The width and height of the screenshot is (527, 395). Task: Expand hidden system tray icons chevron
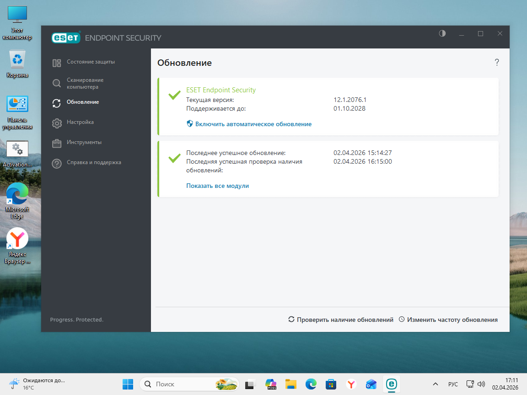tap(435, 384)
